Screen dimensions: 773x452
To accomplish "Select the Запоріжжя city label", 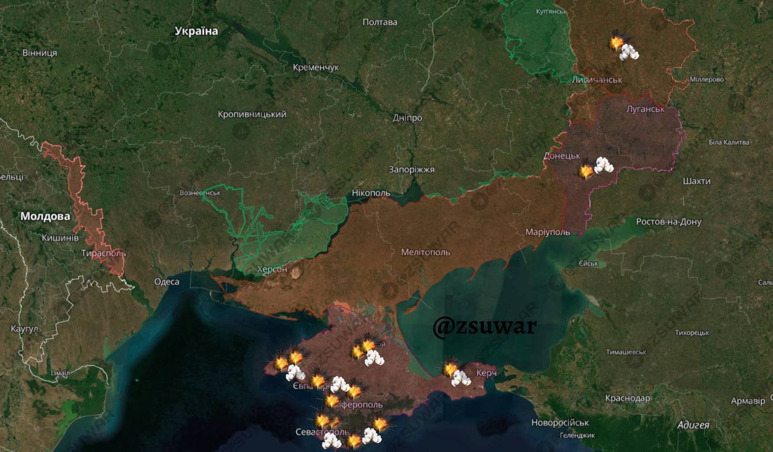I will tap(411, 170).
